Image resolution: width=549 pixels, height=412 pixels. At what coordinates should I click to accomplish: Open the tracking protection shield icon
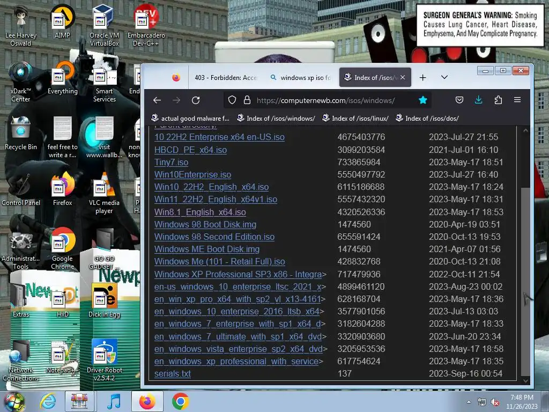click(x=232, y=100)
